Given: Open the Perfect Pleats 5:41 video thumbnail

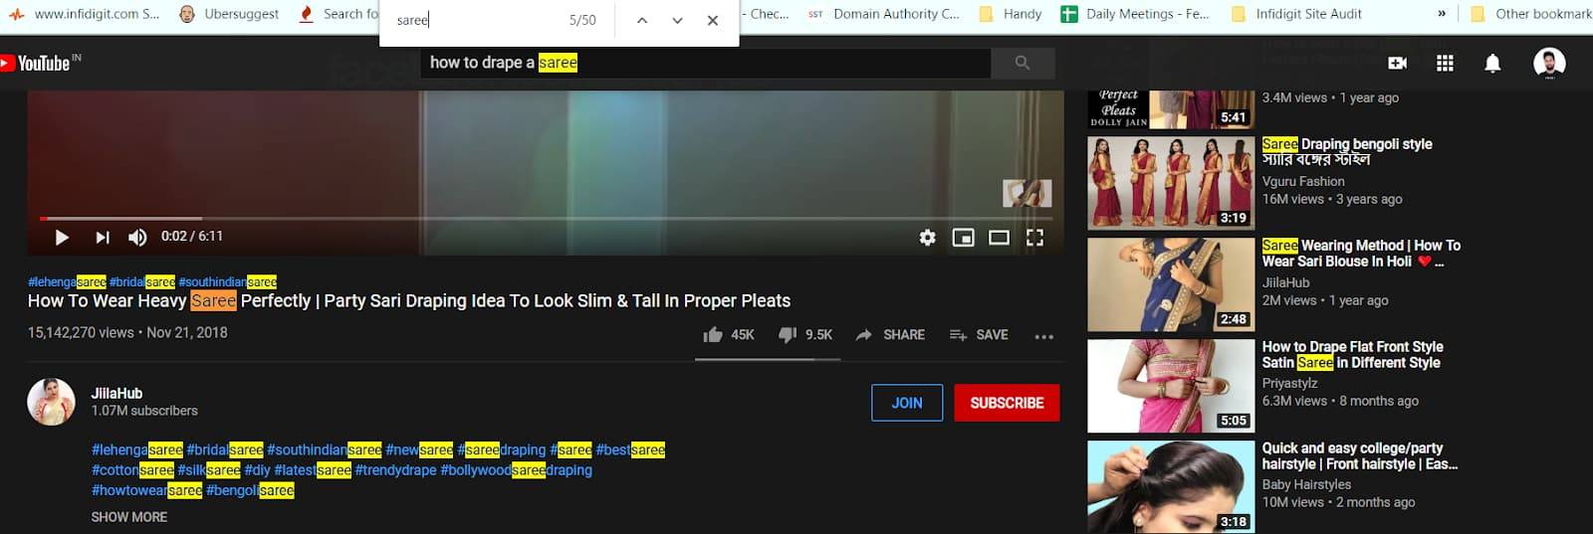Looking at the screenshot, I should pyautogui.click(x=1171, y=108).
